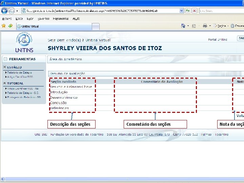Screen dimensions: 244x183
Task: Click the Comentário da Avaliação column header
Action: click(x=162, y=82)
